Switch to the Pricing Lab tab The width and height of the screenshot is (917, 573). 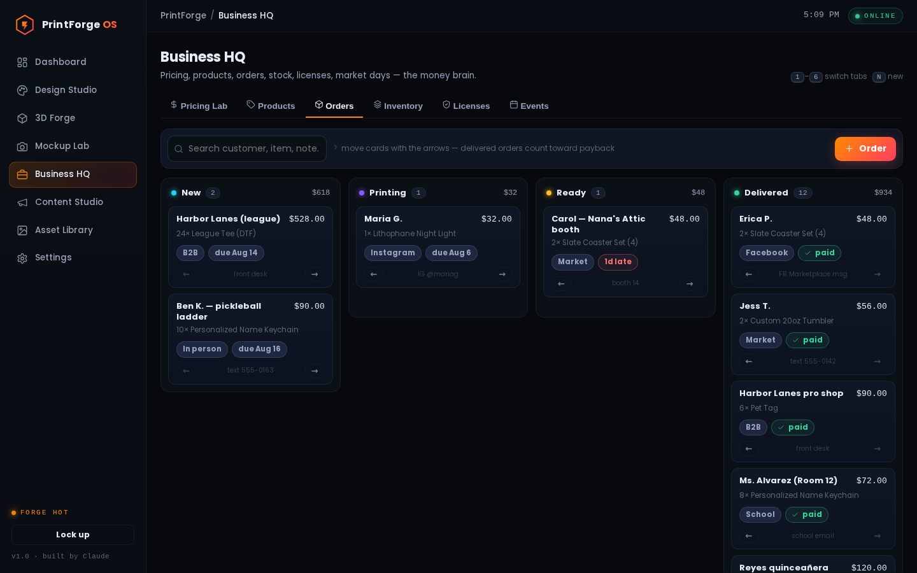(x=199, y=106)
